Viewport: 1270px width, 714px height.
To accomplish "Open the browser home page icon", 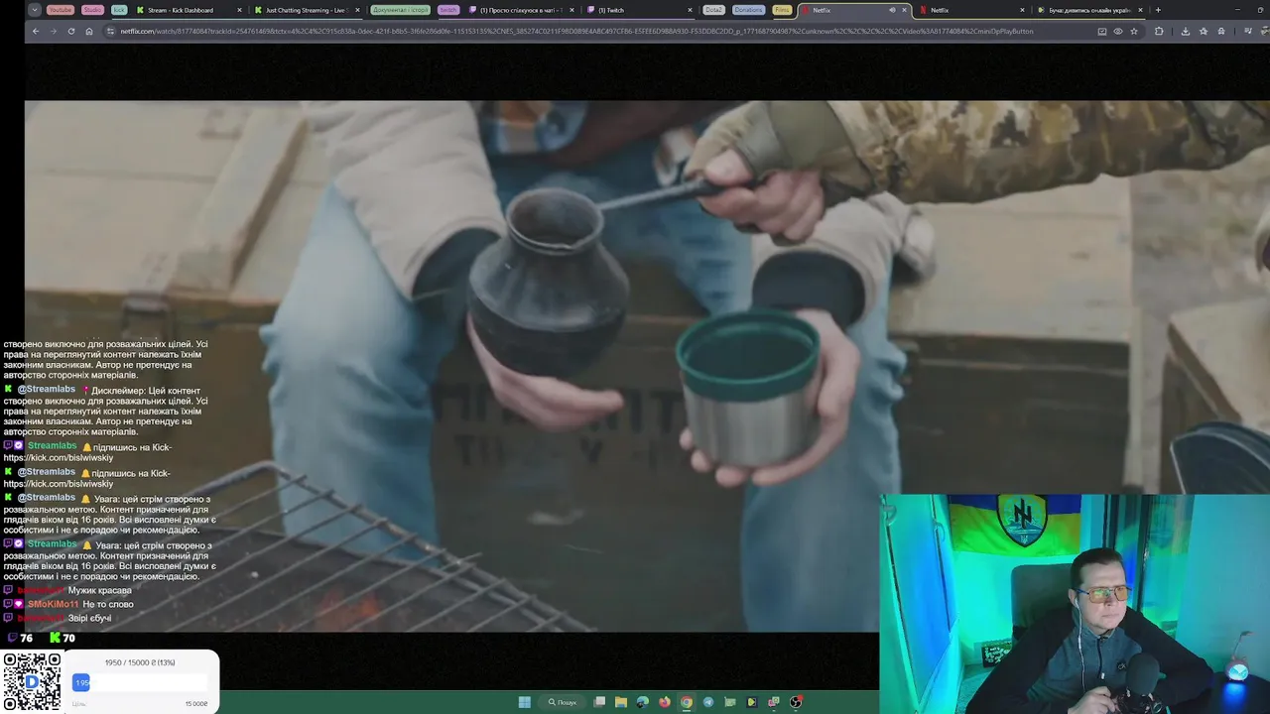I will (x=89, y=31).
